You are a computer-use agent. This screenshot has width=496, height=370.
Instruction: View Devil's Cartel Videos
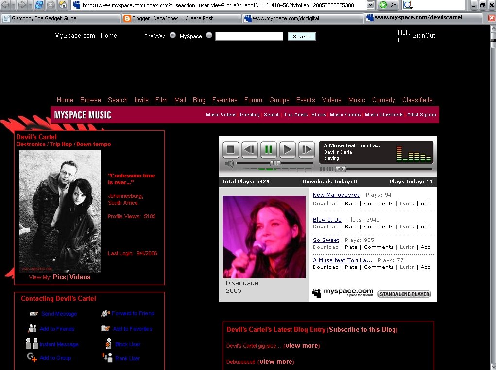[x=80, y=277]
